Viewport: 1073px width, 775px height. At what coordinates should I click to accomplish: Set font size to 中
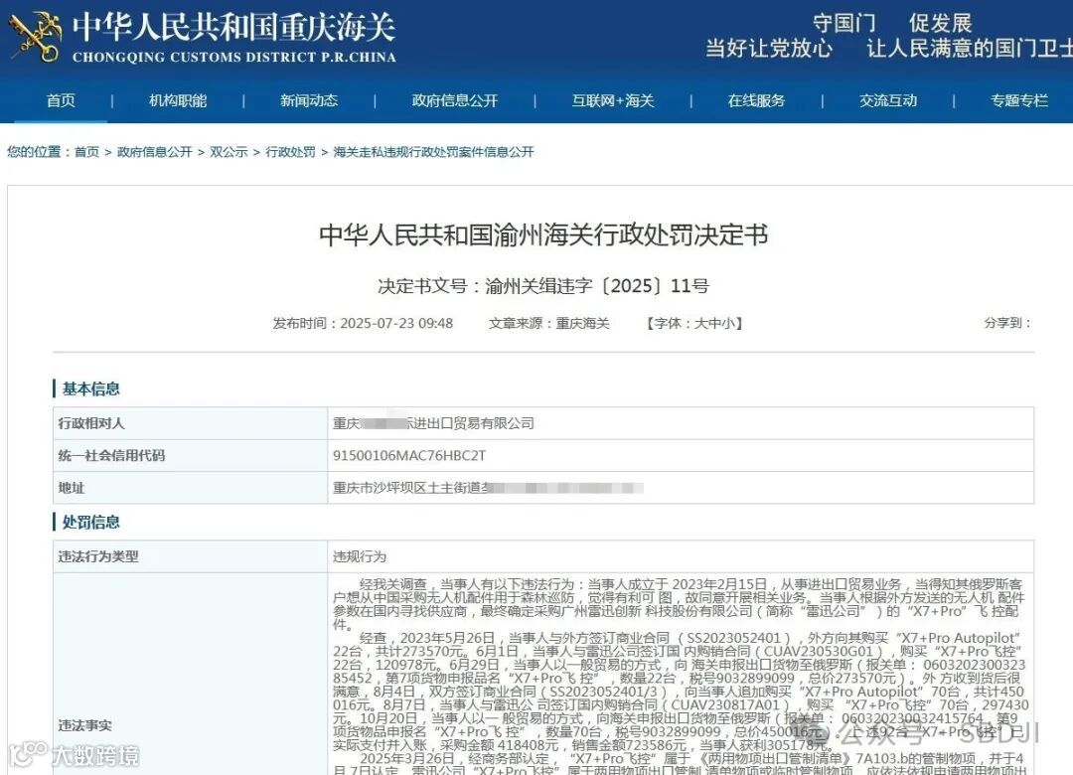[713, 323]
